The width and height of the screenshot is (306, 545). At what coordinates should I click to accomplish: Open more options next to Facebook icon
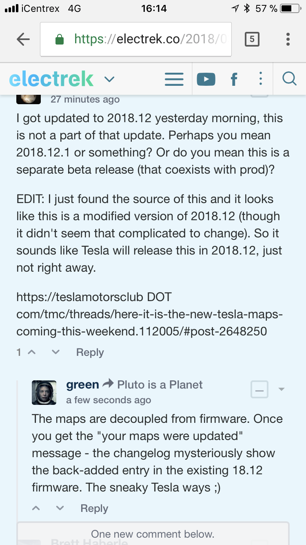pos(260,79)
